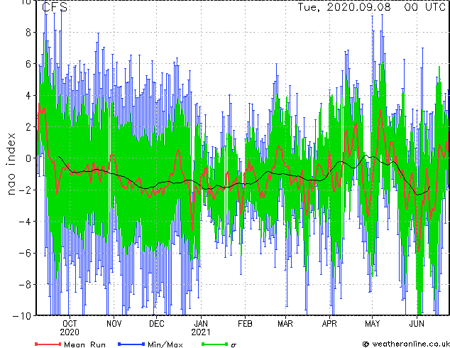Screen dimensions: 450x348
Task: Click the σ legend label
Action: (234, 345)
